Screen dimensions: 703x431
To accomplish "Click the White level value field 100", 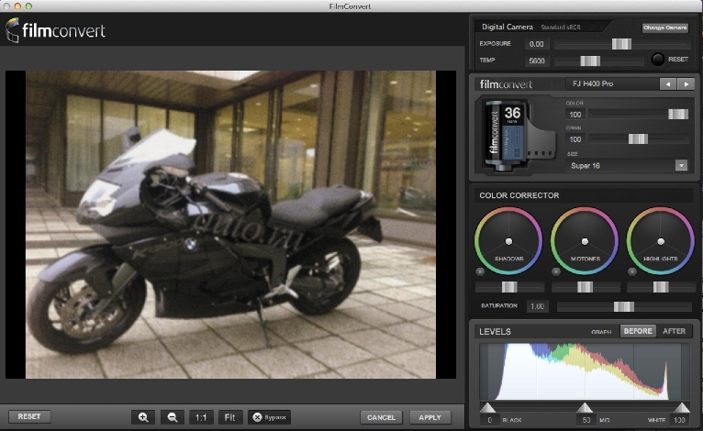I will click(679, 420).
